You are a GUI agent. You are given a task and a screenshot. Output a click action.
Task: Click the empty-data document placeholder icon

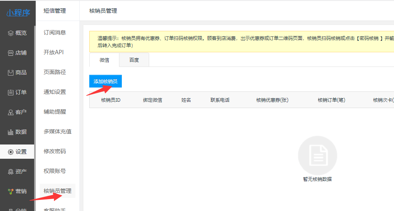(x=317, y=155)
